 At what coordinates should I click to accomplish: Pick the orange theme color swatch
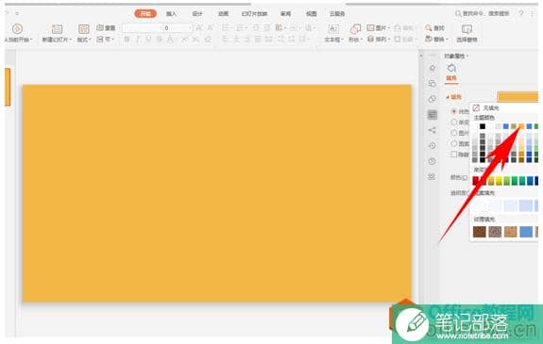(x=521, y=126)
